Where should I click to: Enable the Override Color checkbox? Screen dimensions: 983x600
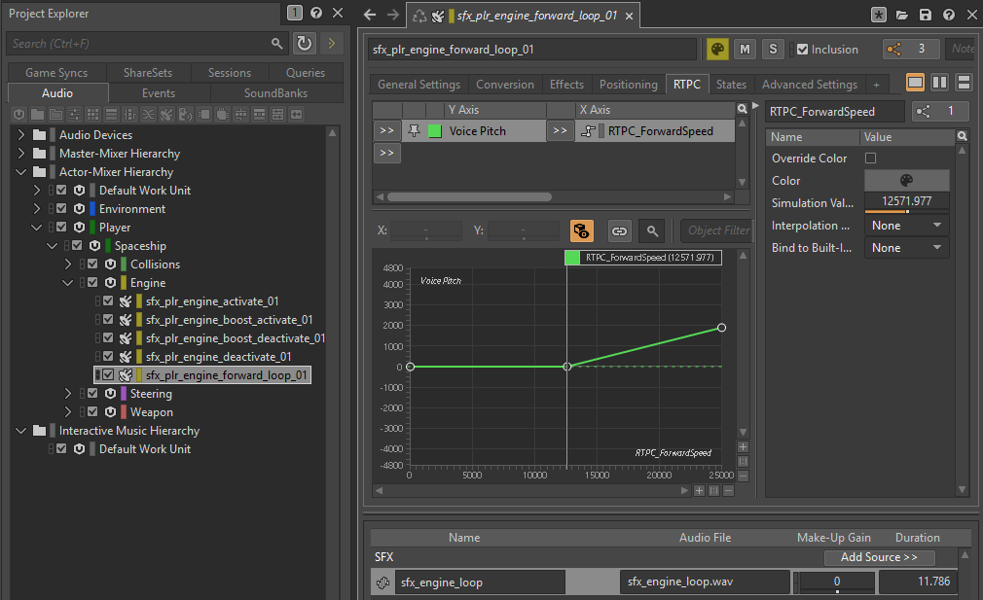click(870, 159)
